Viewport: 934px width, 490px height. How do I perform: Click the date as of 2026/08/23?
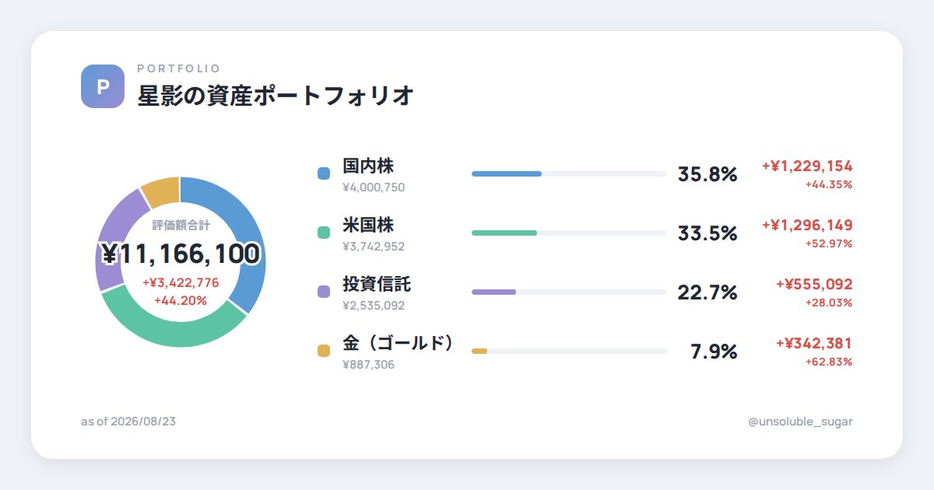point(128,422)
